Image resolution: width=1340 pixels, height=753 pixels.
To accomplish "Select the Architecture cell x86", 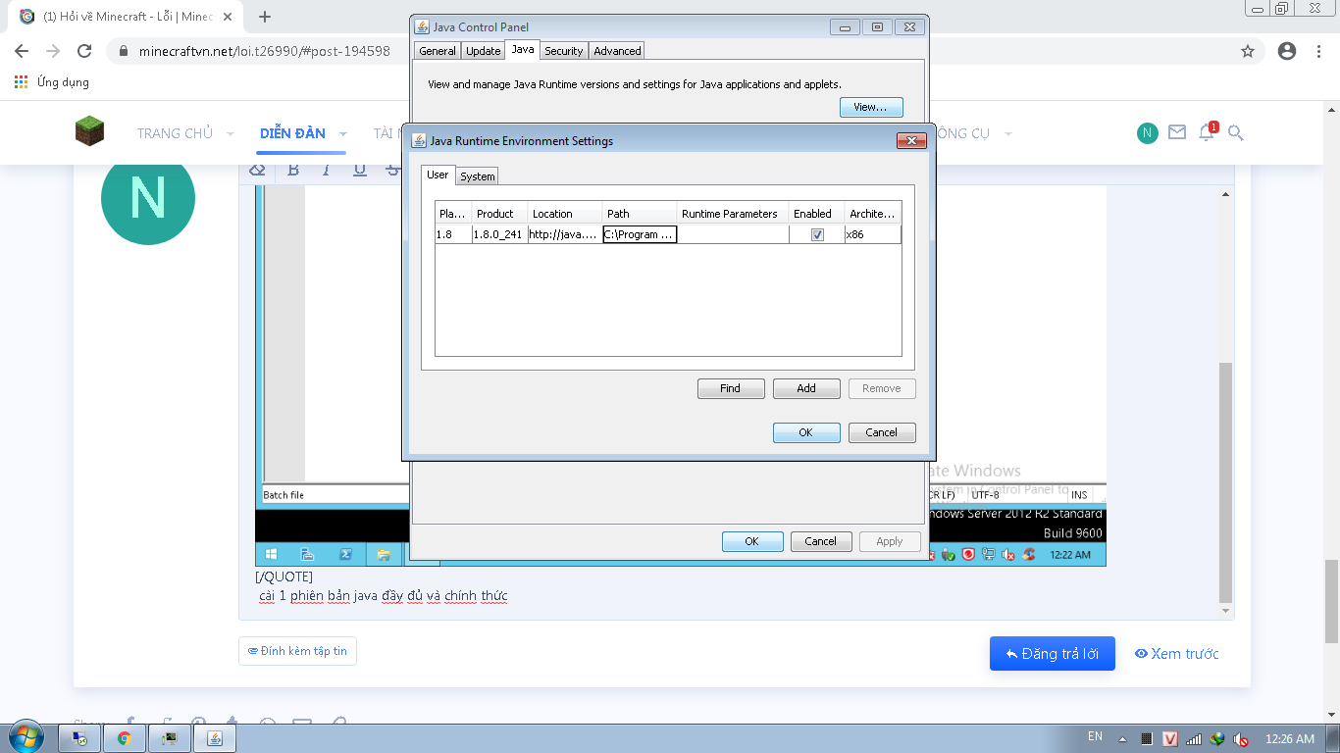I will 872,235.
